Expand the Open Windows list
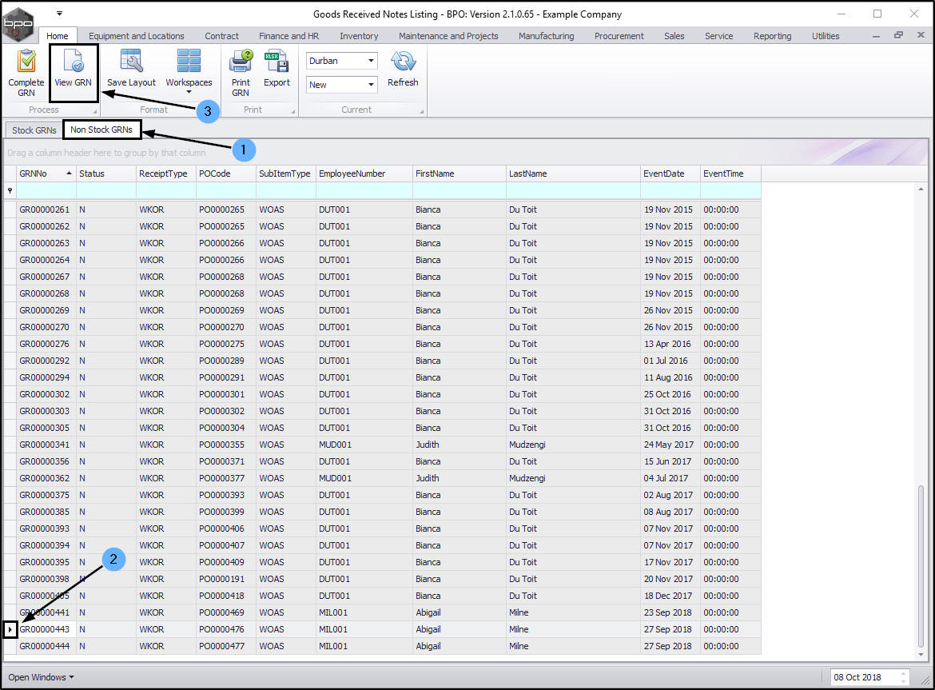The width and height of the screenshot is (935, 690). click(41, 677)
